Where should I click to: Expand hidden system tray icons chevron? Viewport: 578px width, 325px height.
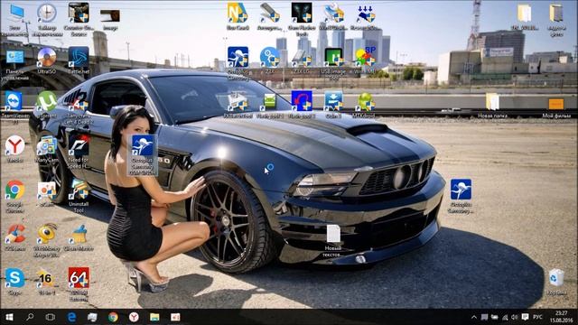pyautogui.click(x=474, y=317)
